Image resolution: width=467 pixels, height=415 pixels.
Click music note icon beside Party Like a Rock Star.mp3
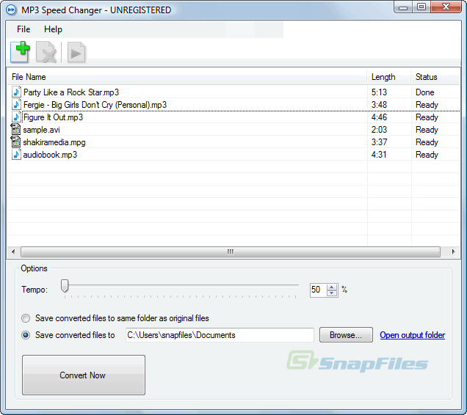tap(16, 92)
